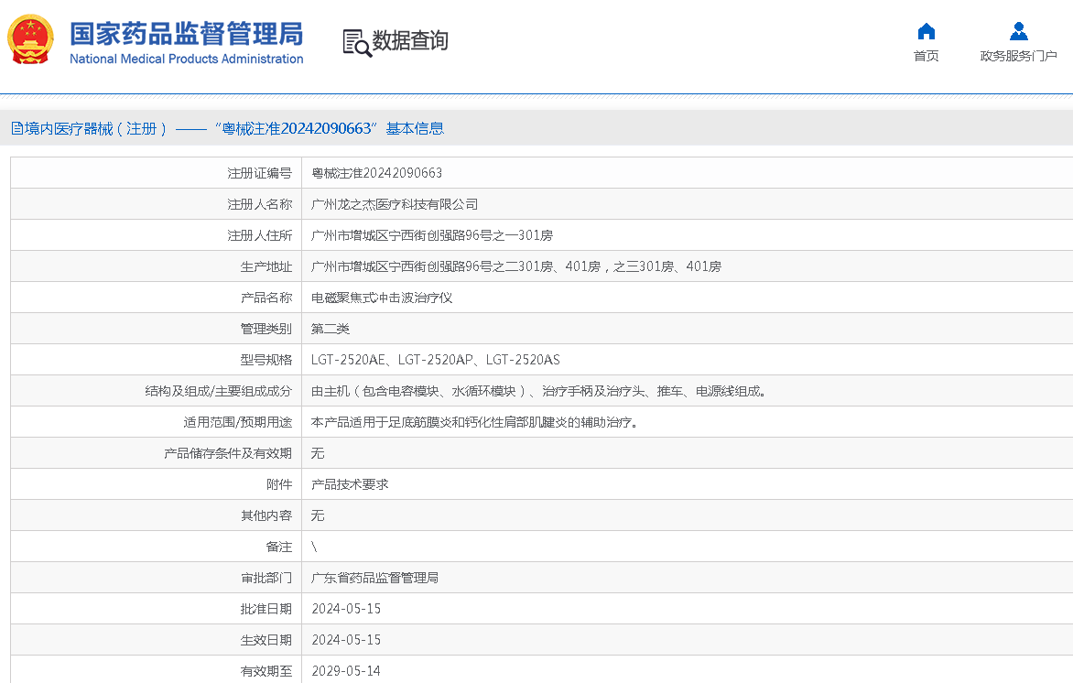Image resolution: width=1073 pixels, height=683 pixels.
Task: Click the document icon before 境内医疗器械
Action: 17,129
